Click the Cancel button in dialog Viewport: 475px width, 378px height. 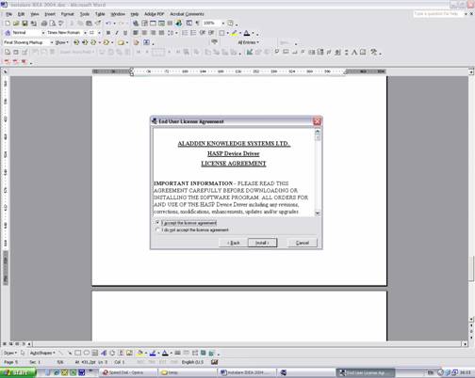pyautogui.click(x=303, y=243)
